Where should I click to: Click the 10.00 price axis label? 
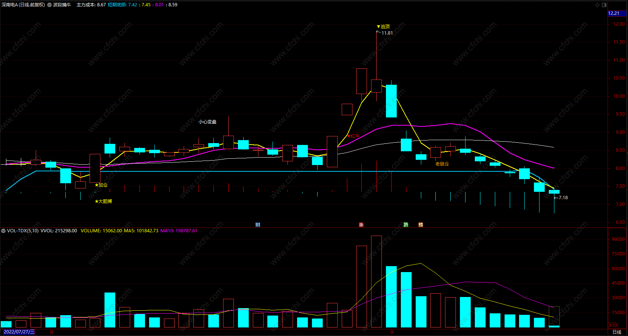coord(619,96)
